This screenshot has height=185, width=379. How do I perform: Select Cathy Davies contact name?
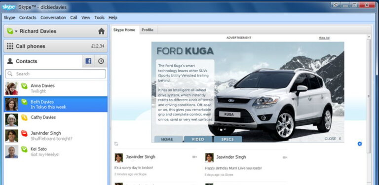(43, 117)
